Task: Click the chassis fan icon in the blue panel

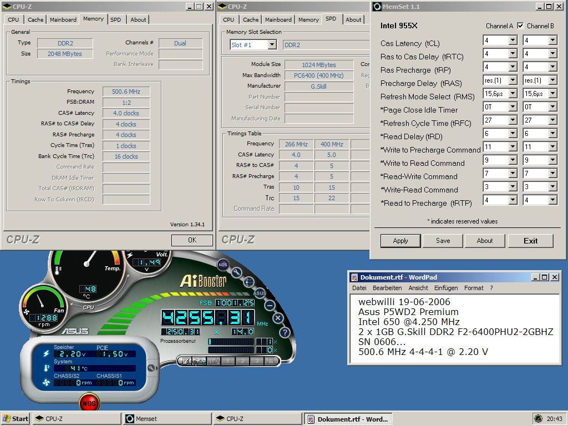Action: point(46,383)
